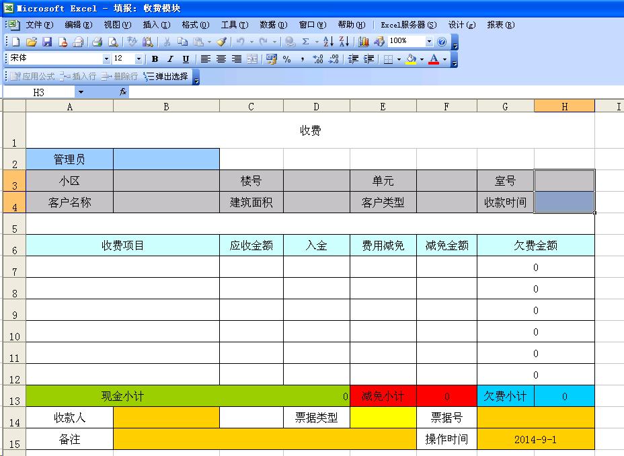
Task: Sort descending Z to A
Action: pyautogui.click(x=344, y=42)
